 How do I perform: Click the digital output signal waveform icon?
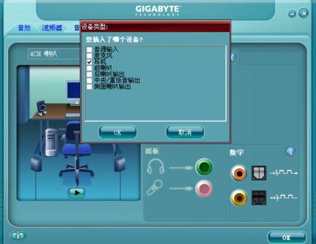click(284, 173)
